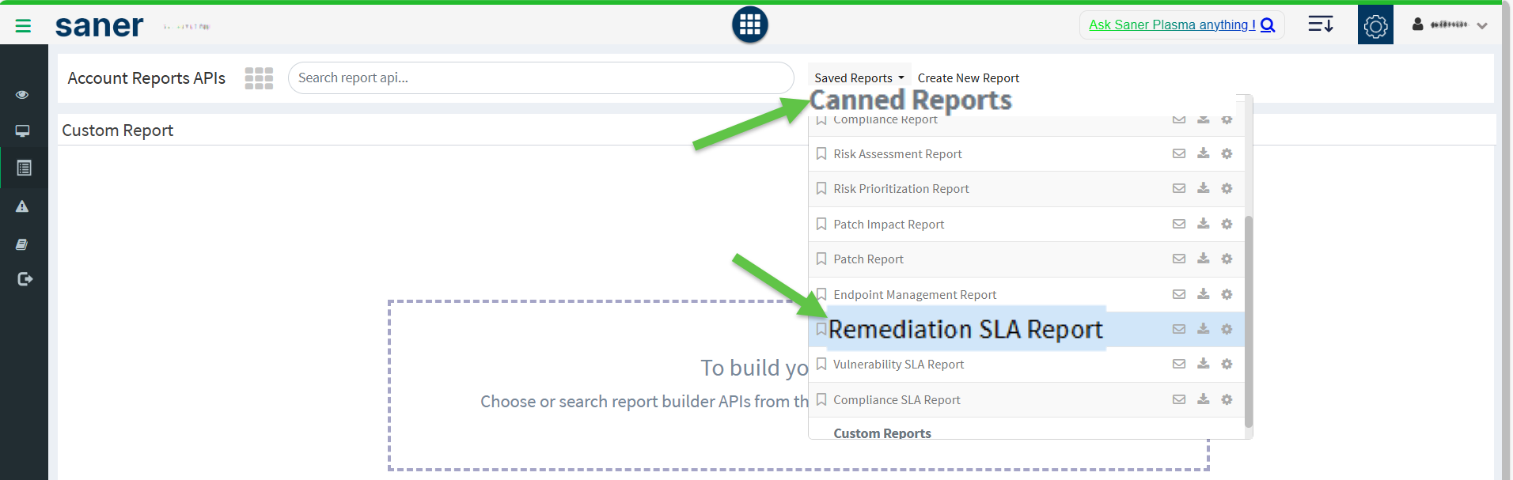Click the logout icon in sidebar
This screenshot has height=480, width=1513.
pos(25,279)
